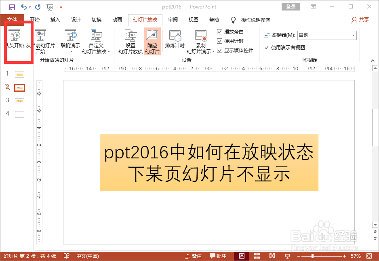Toggle Hide Slide (隐藏幻灯片)

pyautogui.click(x=152, y=42)
